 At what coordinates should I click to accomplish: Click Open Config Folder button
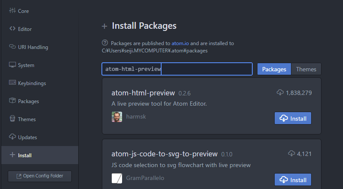[40, 176]
